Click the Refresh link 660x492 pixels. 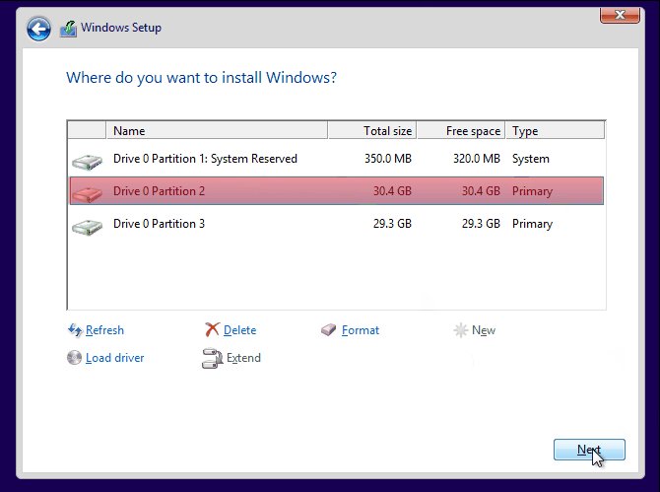tap(104, 330)
